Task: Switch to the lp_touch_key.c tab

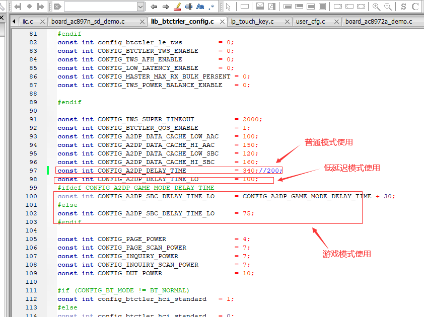Action: tap(252, 22)
